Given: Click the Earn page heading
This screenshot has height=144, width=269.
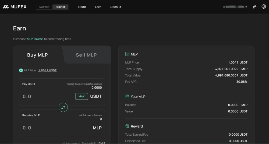Looking at the screenshot, I should [20, 28].
